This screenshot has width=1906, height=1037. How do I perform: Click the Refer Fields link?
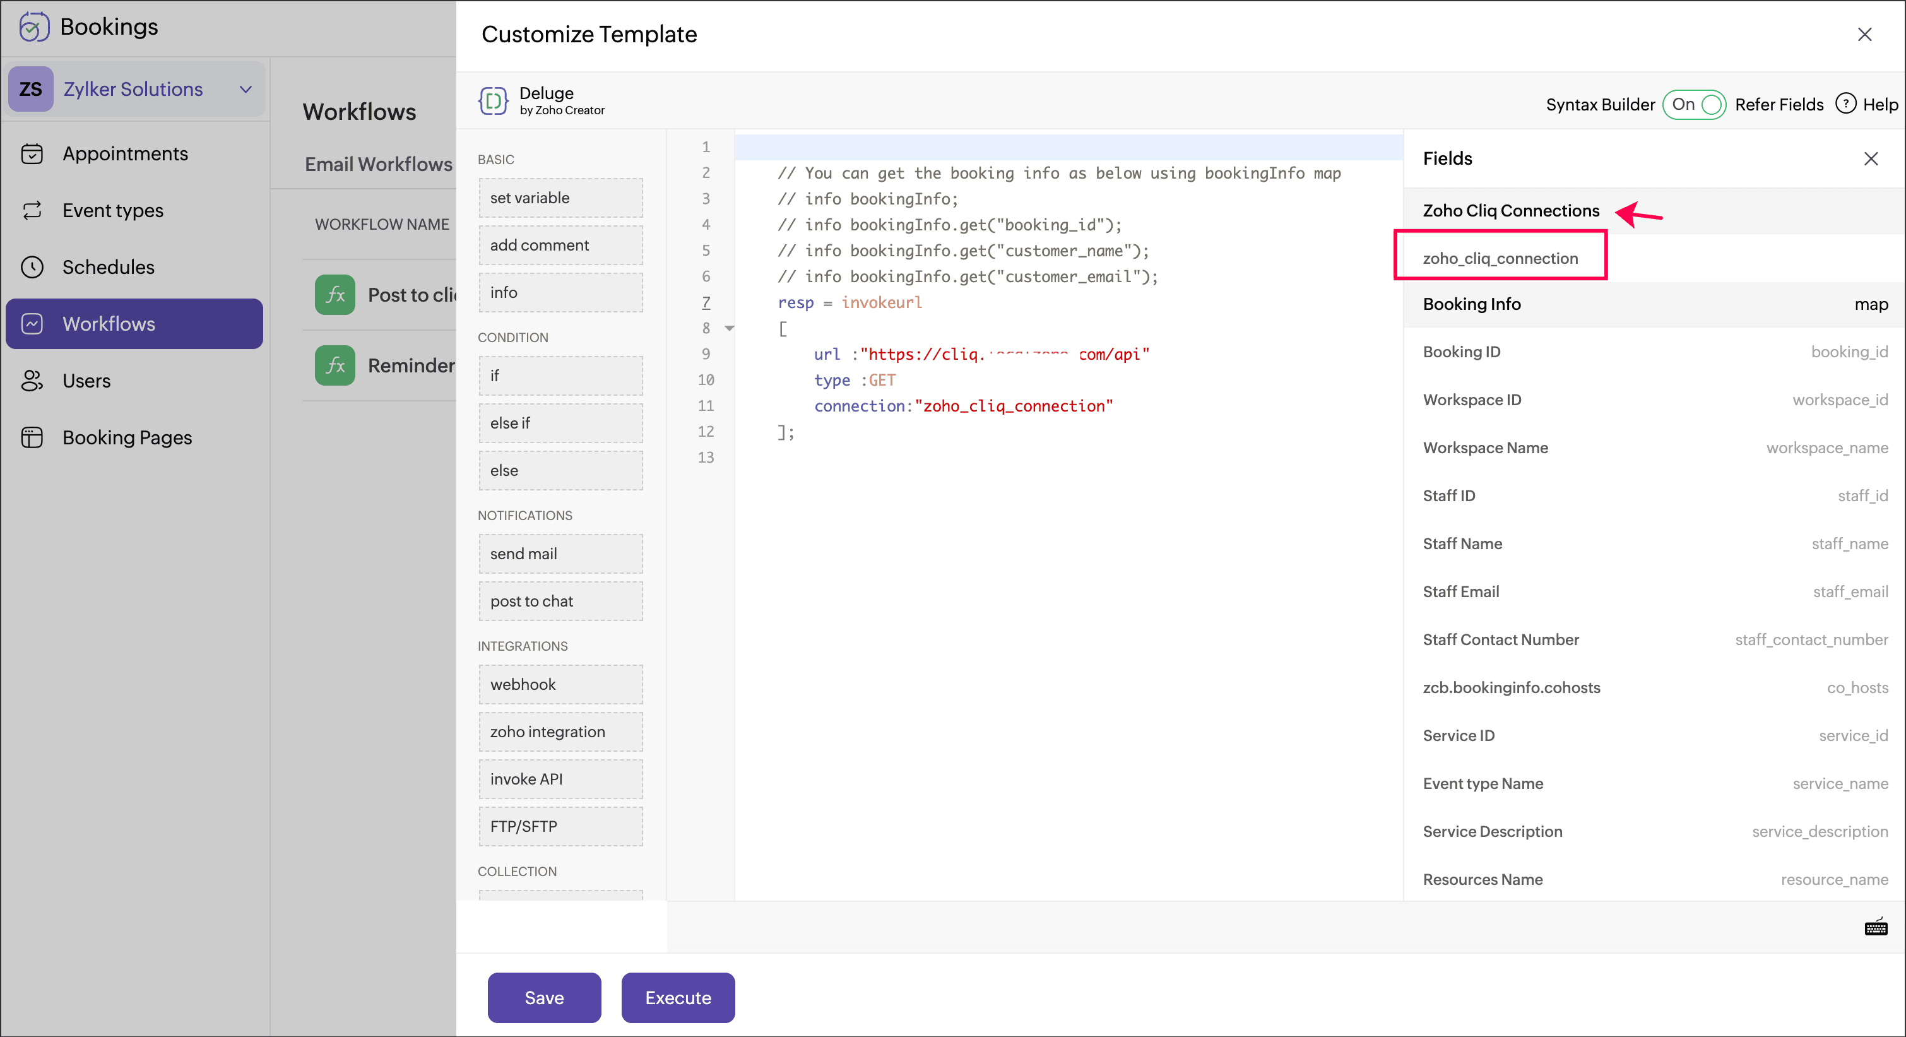1779,104
